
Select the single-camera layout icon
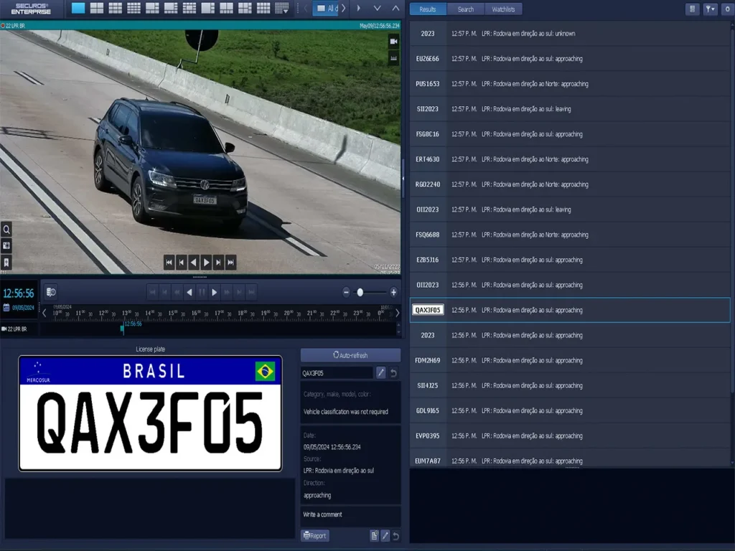click(x=78, y=8)
